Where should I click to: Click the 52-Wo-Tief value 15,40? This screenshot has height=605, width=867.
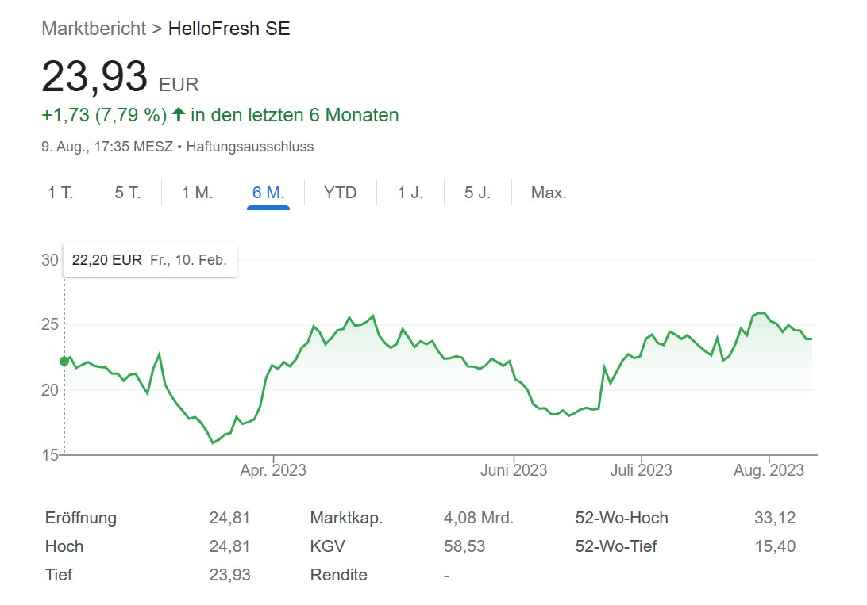point(775,546)
